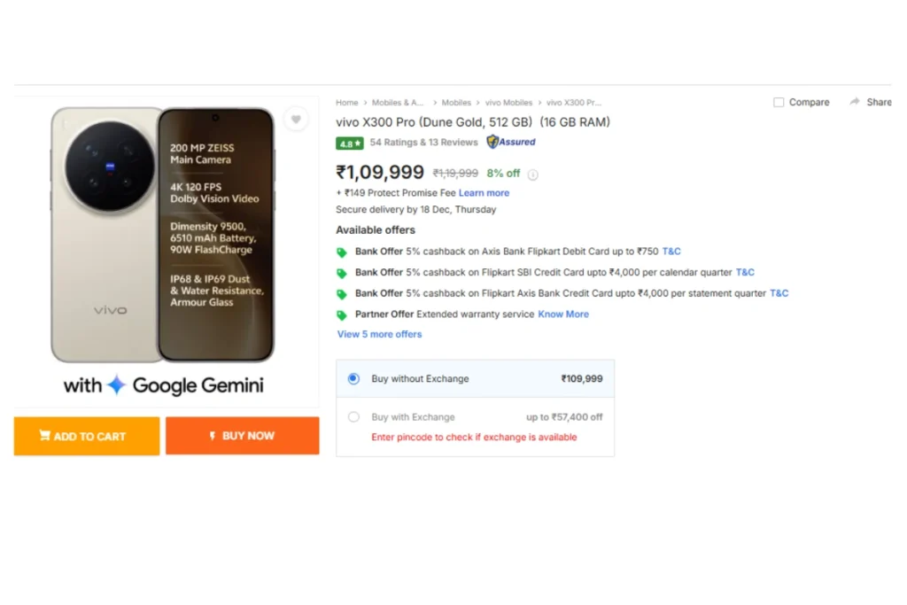Click the vivo X300 Pro product image
Viewport: 907px width, 605px height.
click(164, 235)
